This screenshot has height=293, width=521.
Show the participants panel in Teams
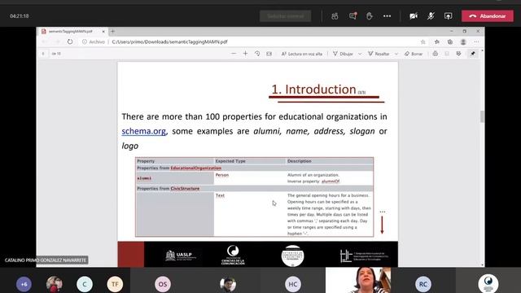point(335,16)
